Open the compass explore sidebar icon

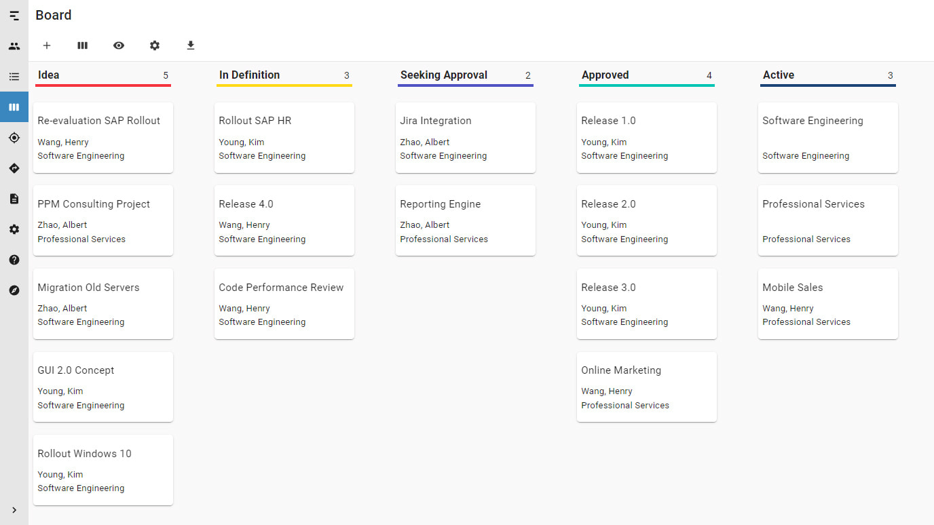pyautogui.click(x=14, y=290)
